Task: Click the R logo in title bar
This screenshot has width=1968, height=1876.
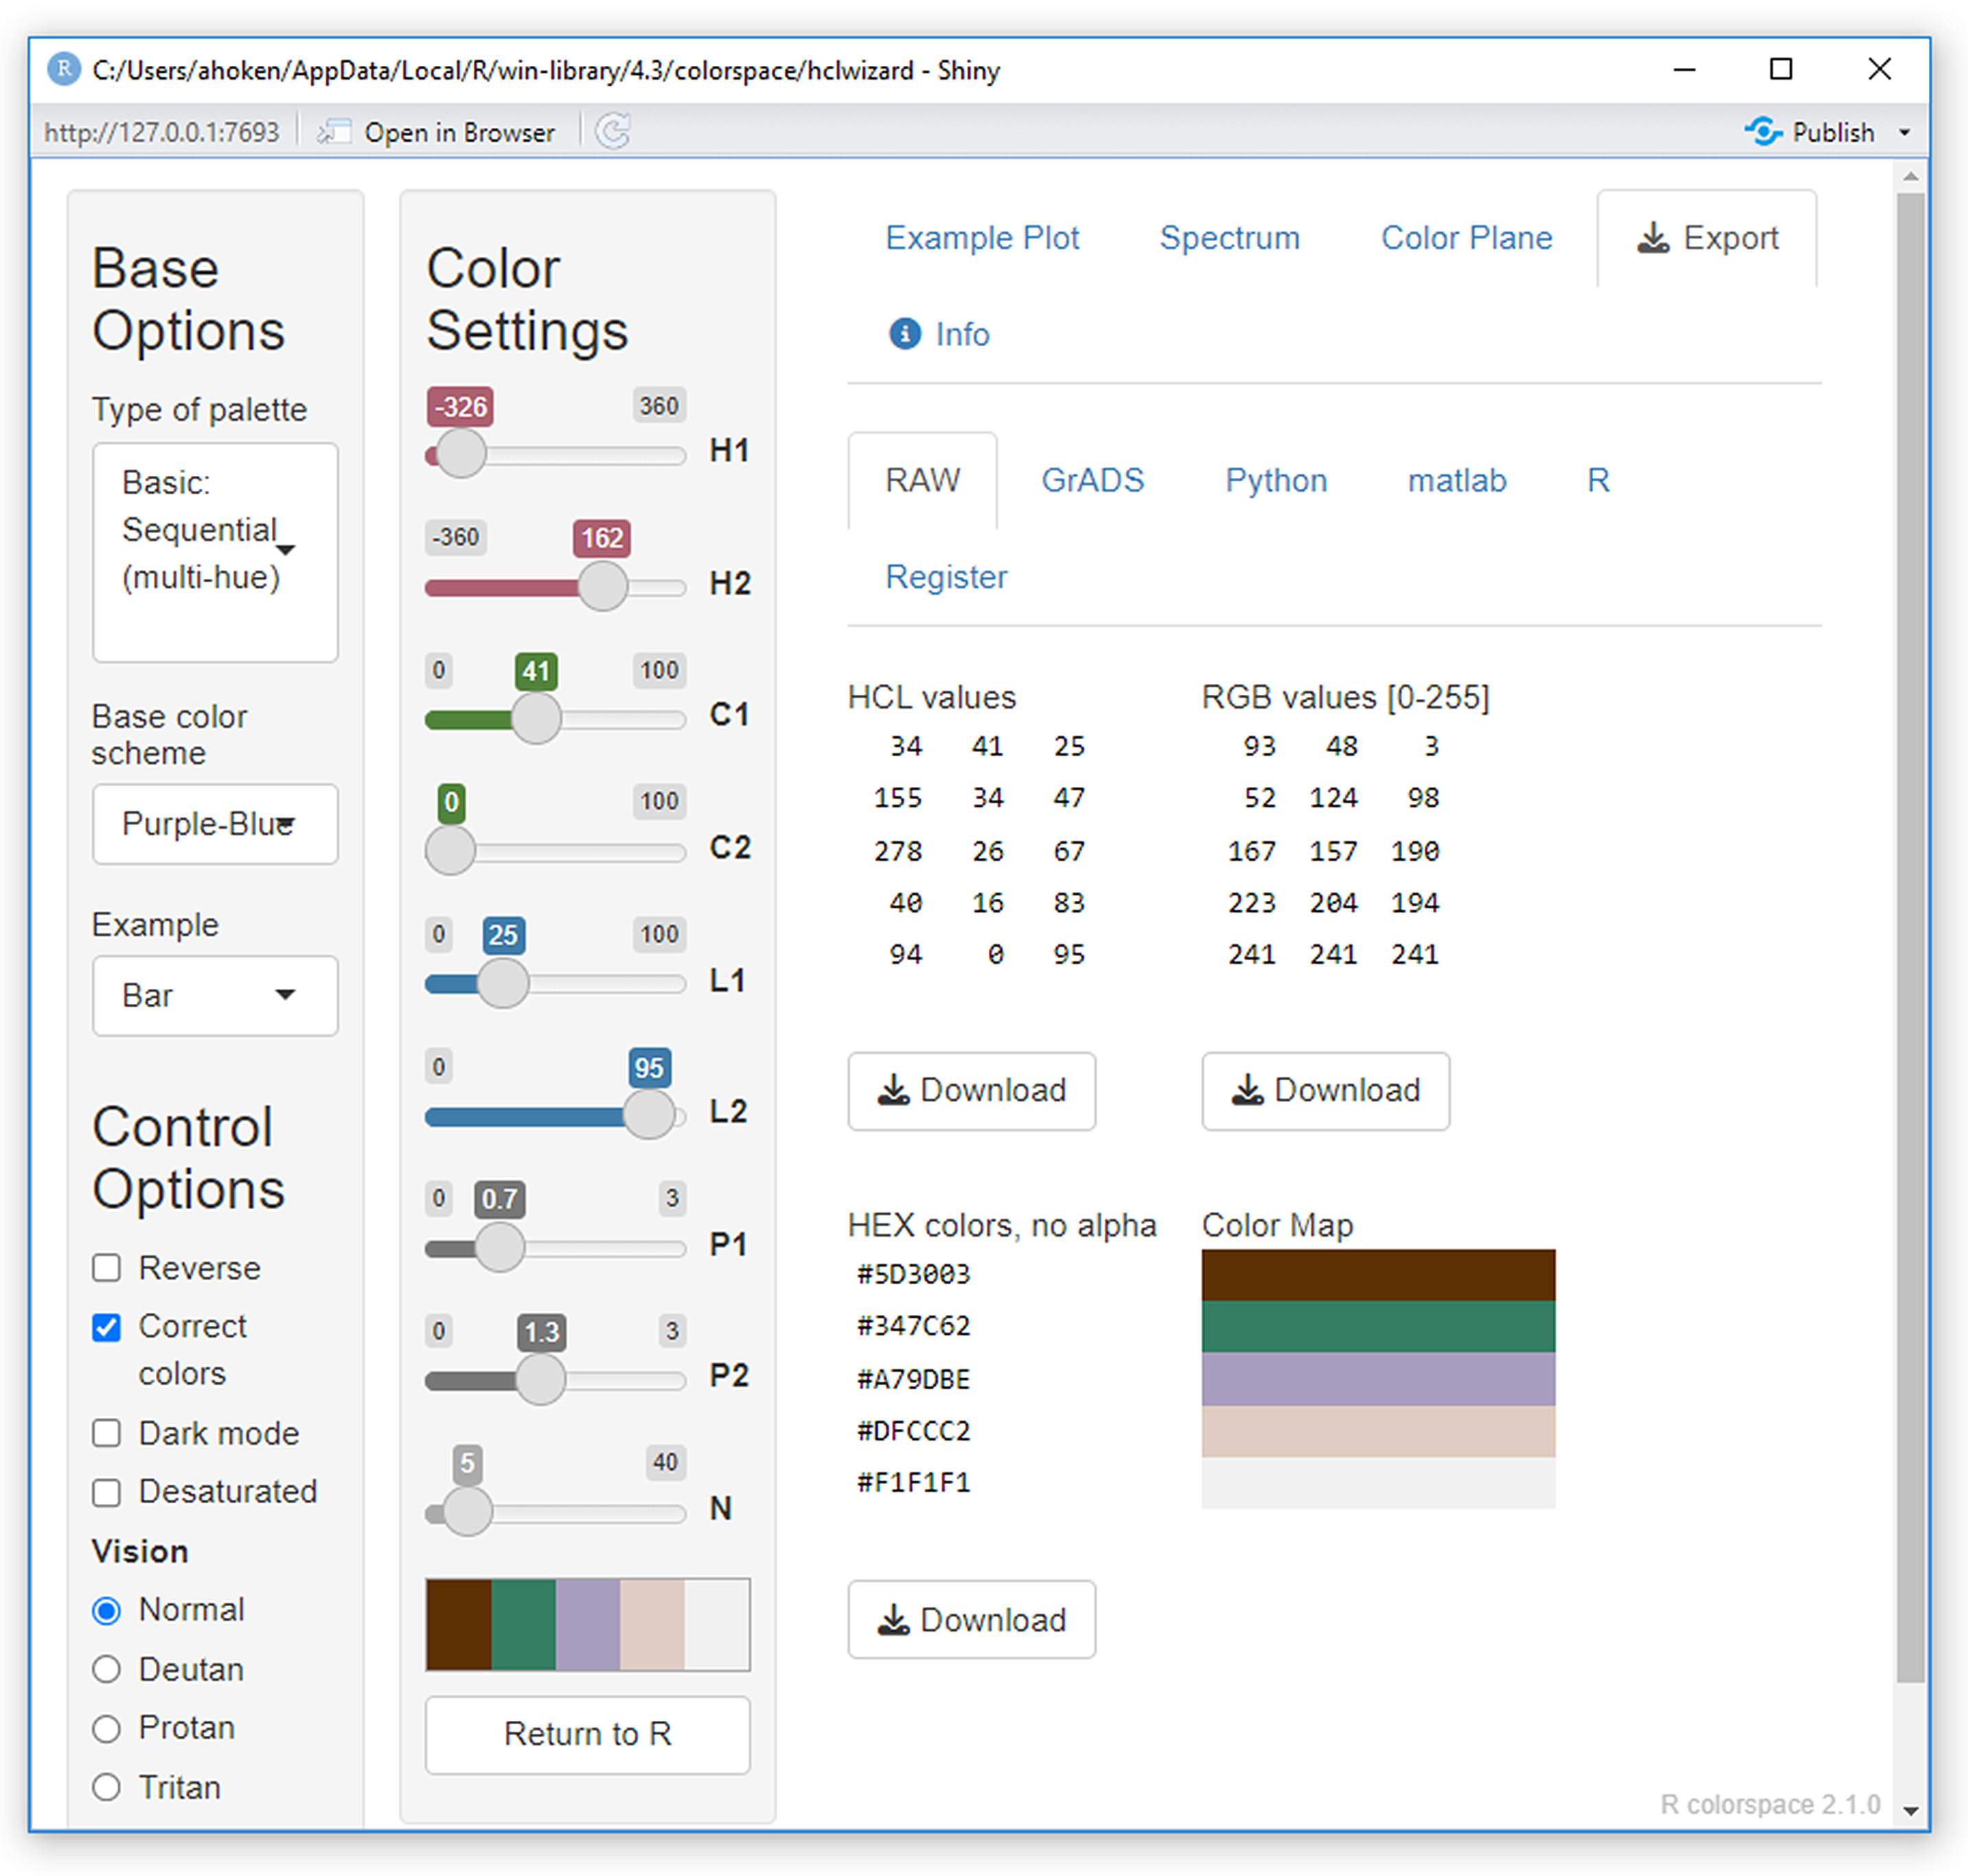Action: [64, 69]
